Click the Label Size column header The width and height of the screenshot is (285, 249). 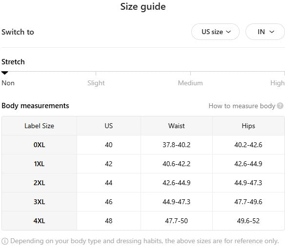(39, 126)
